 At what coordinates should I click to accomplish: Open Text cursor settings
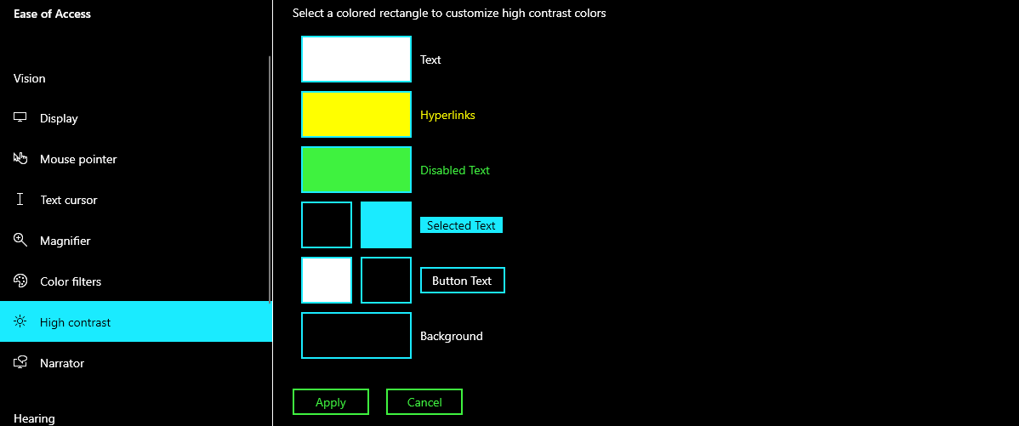136,200
